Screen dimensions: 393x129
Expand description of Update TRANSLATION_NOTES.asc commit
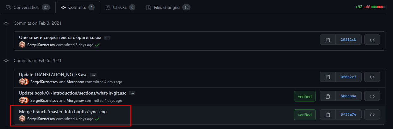pyautogui.click(x=93, y=75)
